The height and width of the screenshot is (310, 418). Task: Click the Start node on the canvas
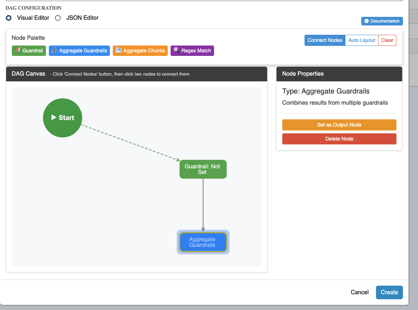pyautogui.click(x=62, y=118)
